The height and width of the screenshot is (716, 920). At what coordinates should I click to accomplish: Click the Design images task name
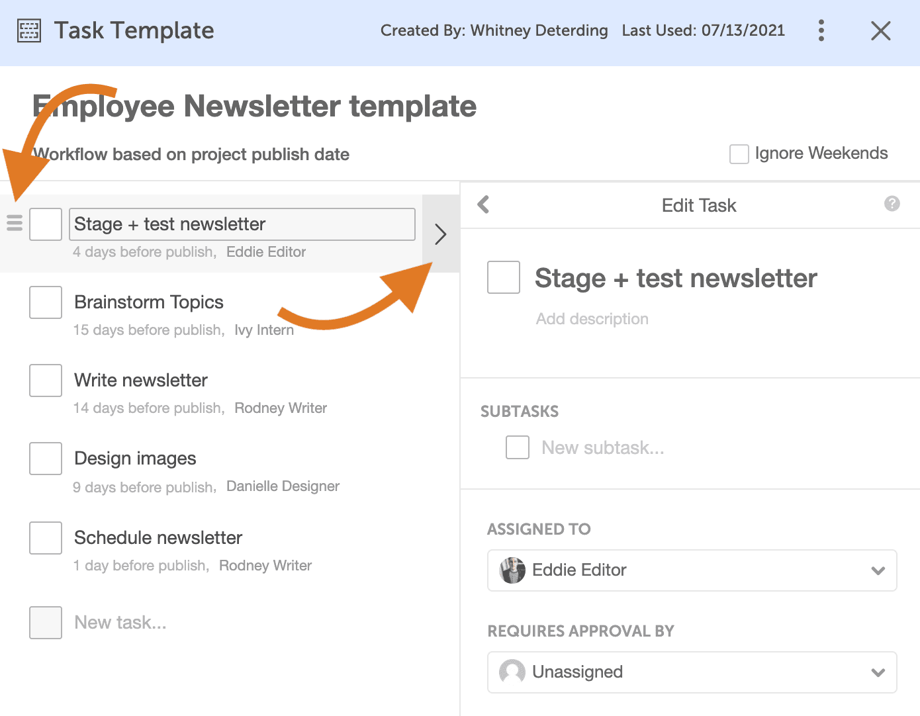[x=135, y=458]
